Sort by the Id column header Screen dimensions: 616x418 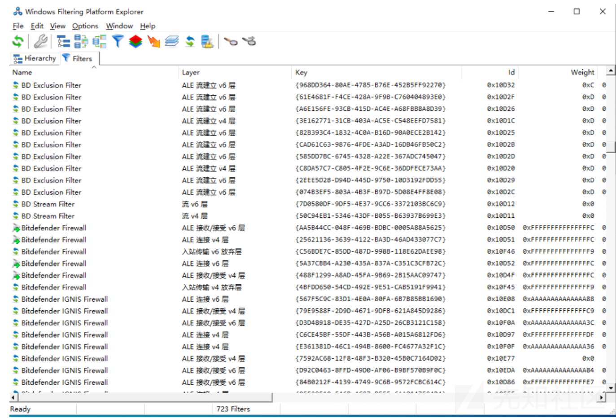pos(489,72)
